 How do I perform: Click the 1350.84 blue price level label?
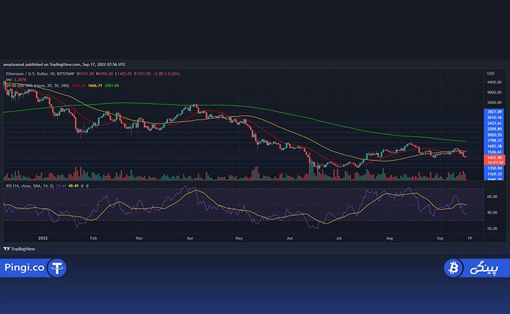click(494, 168)
